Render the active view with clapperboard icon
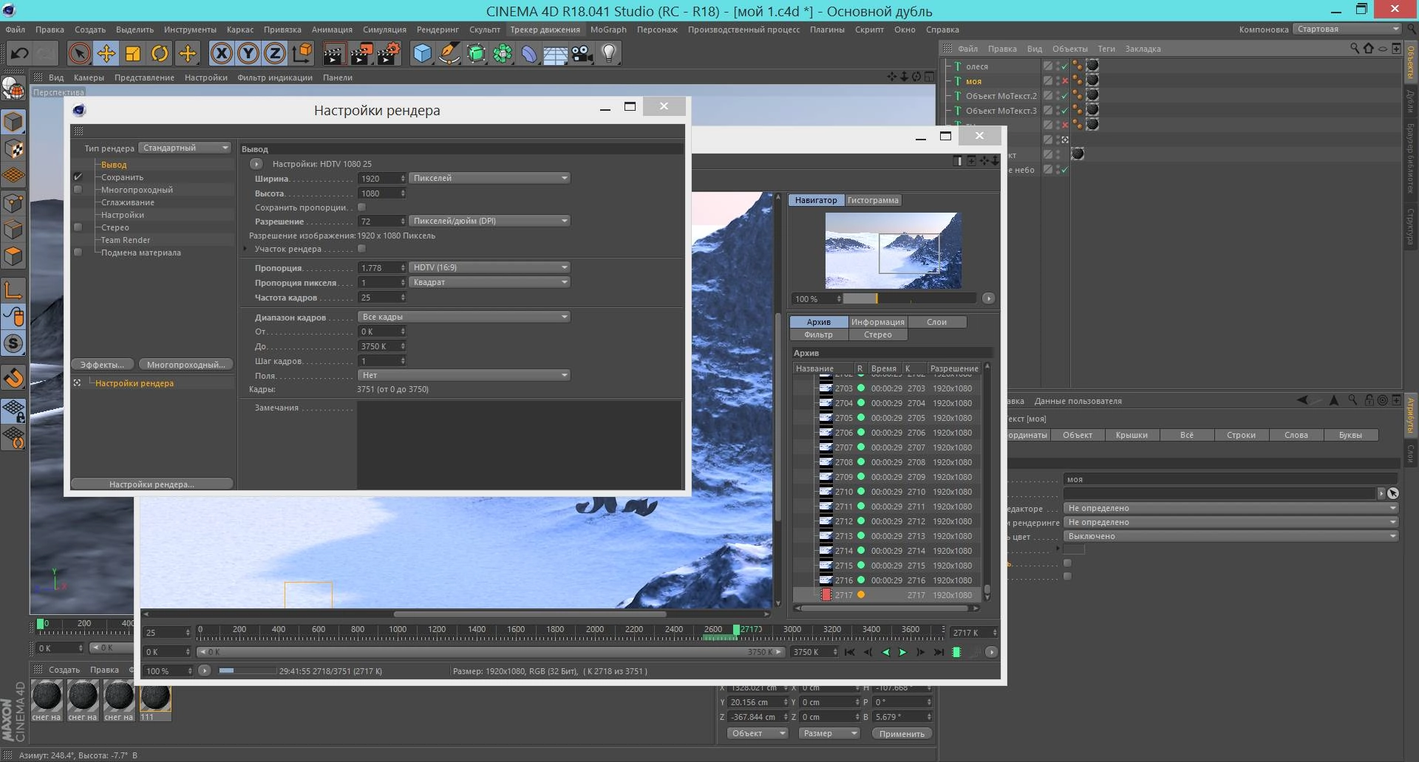 point(334,54)
